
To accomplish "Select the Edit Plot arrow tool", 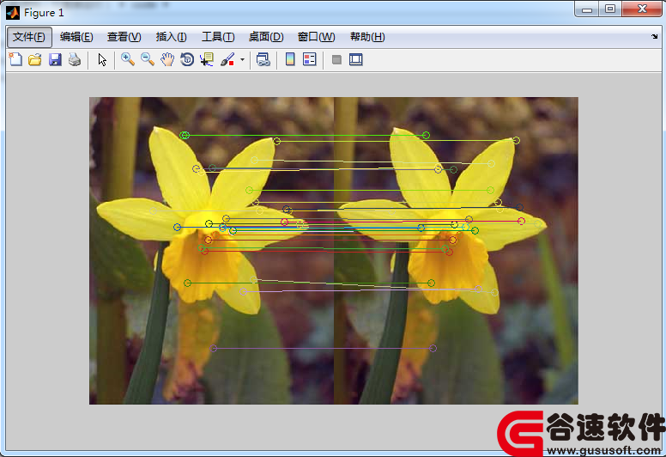I will click(x=102, y=59).
